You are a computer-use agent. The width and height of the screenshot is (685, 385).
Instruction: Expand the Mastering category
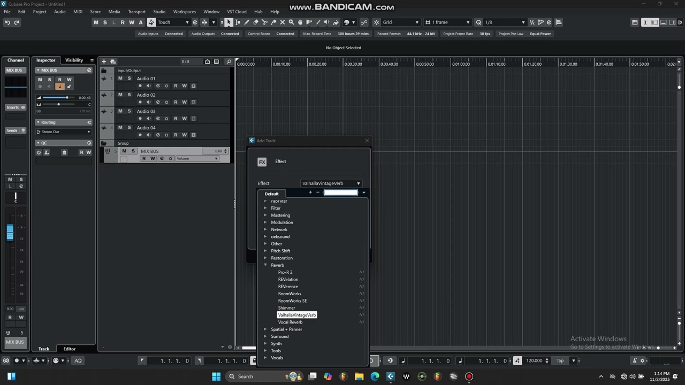pos(265,215)
